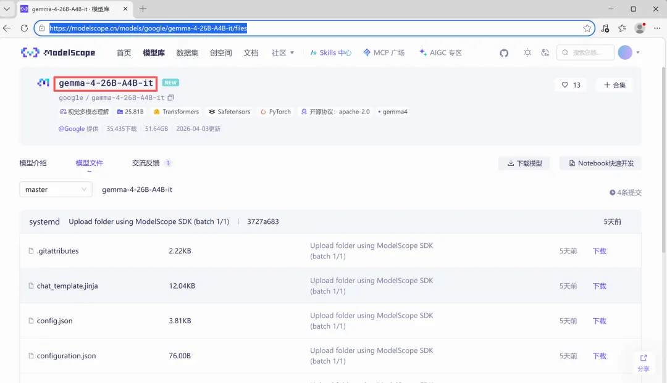This screenshot has width=667, height=383.
Task: Open the master branch dropdown
Action: (56, 189)
